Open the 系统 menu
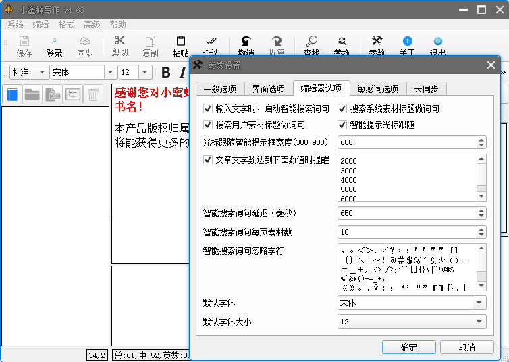The width and height of the screenshot is (509, 362). [x=16, y=25]
